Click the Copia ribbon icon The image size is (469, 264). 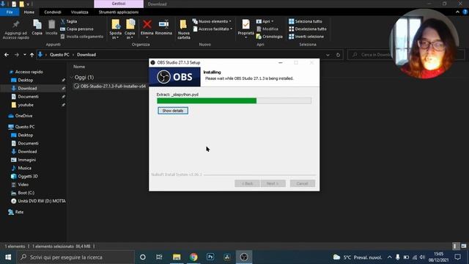click(37, 24)
